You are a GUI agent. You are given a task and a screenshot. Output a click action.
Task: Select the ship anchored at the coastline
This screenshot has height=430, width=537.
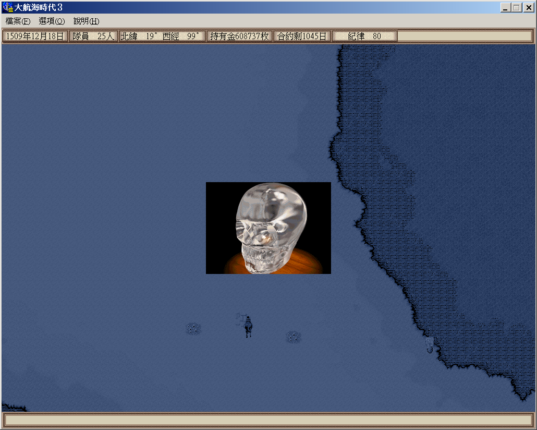(429, 344)
